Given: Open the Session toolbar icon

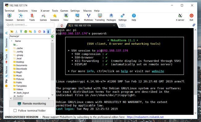Looking at the screenshot, I should [9, 17].
